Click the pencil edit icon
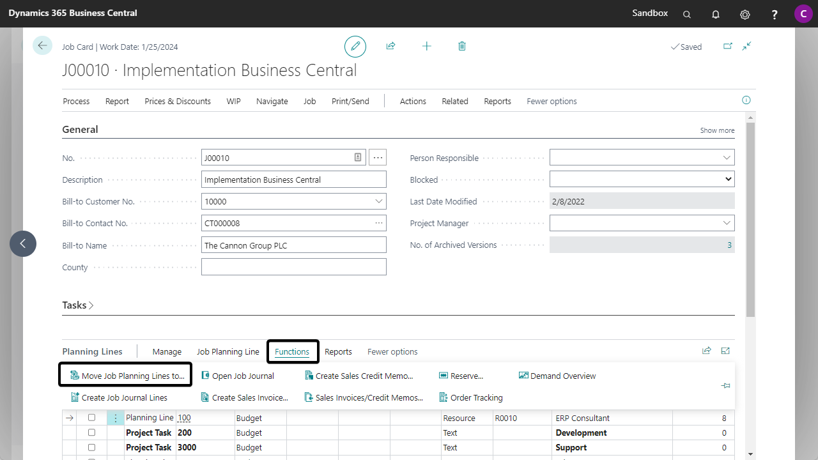This screenshot has height=460, width=818. pyautogui.click(x=355, y=47)
